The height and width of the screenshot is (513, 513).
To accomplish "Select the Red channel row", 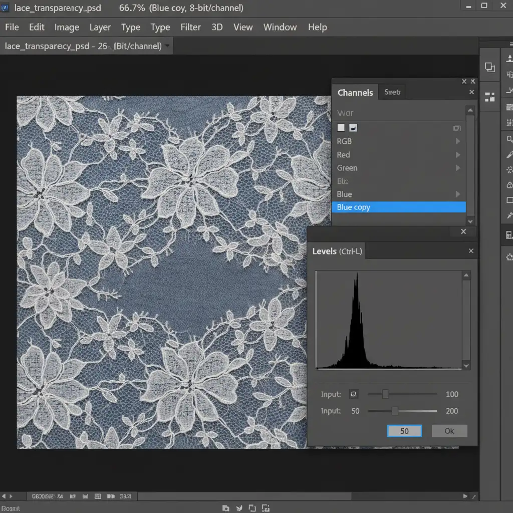I will tap(344, 155).
